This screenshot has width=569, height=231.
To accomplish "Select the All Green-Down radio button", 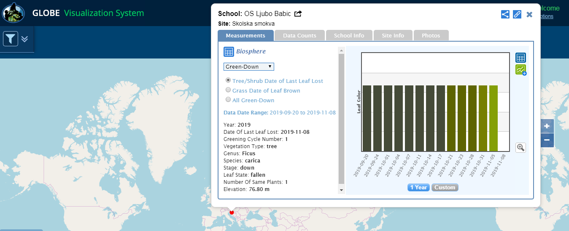I will click(x=228, y=100).
